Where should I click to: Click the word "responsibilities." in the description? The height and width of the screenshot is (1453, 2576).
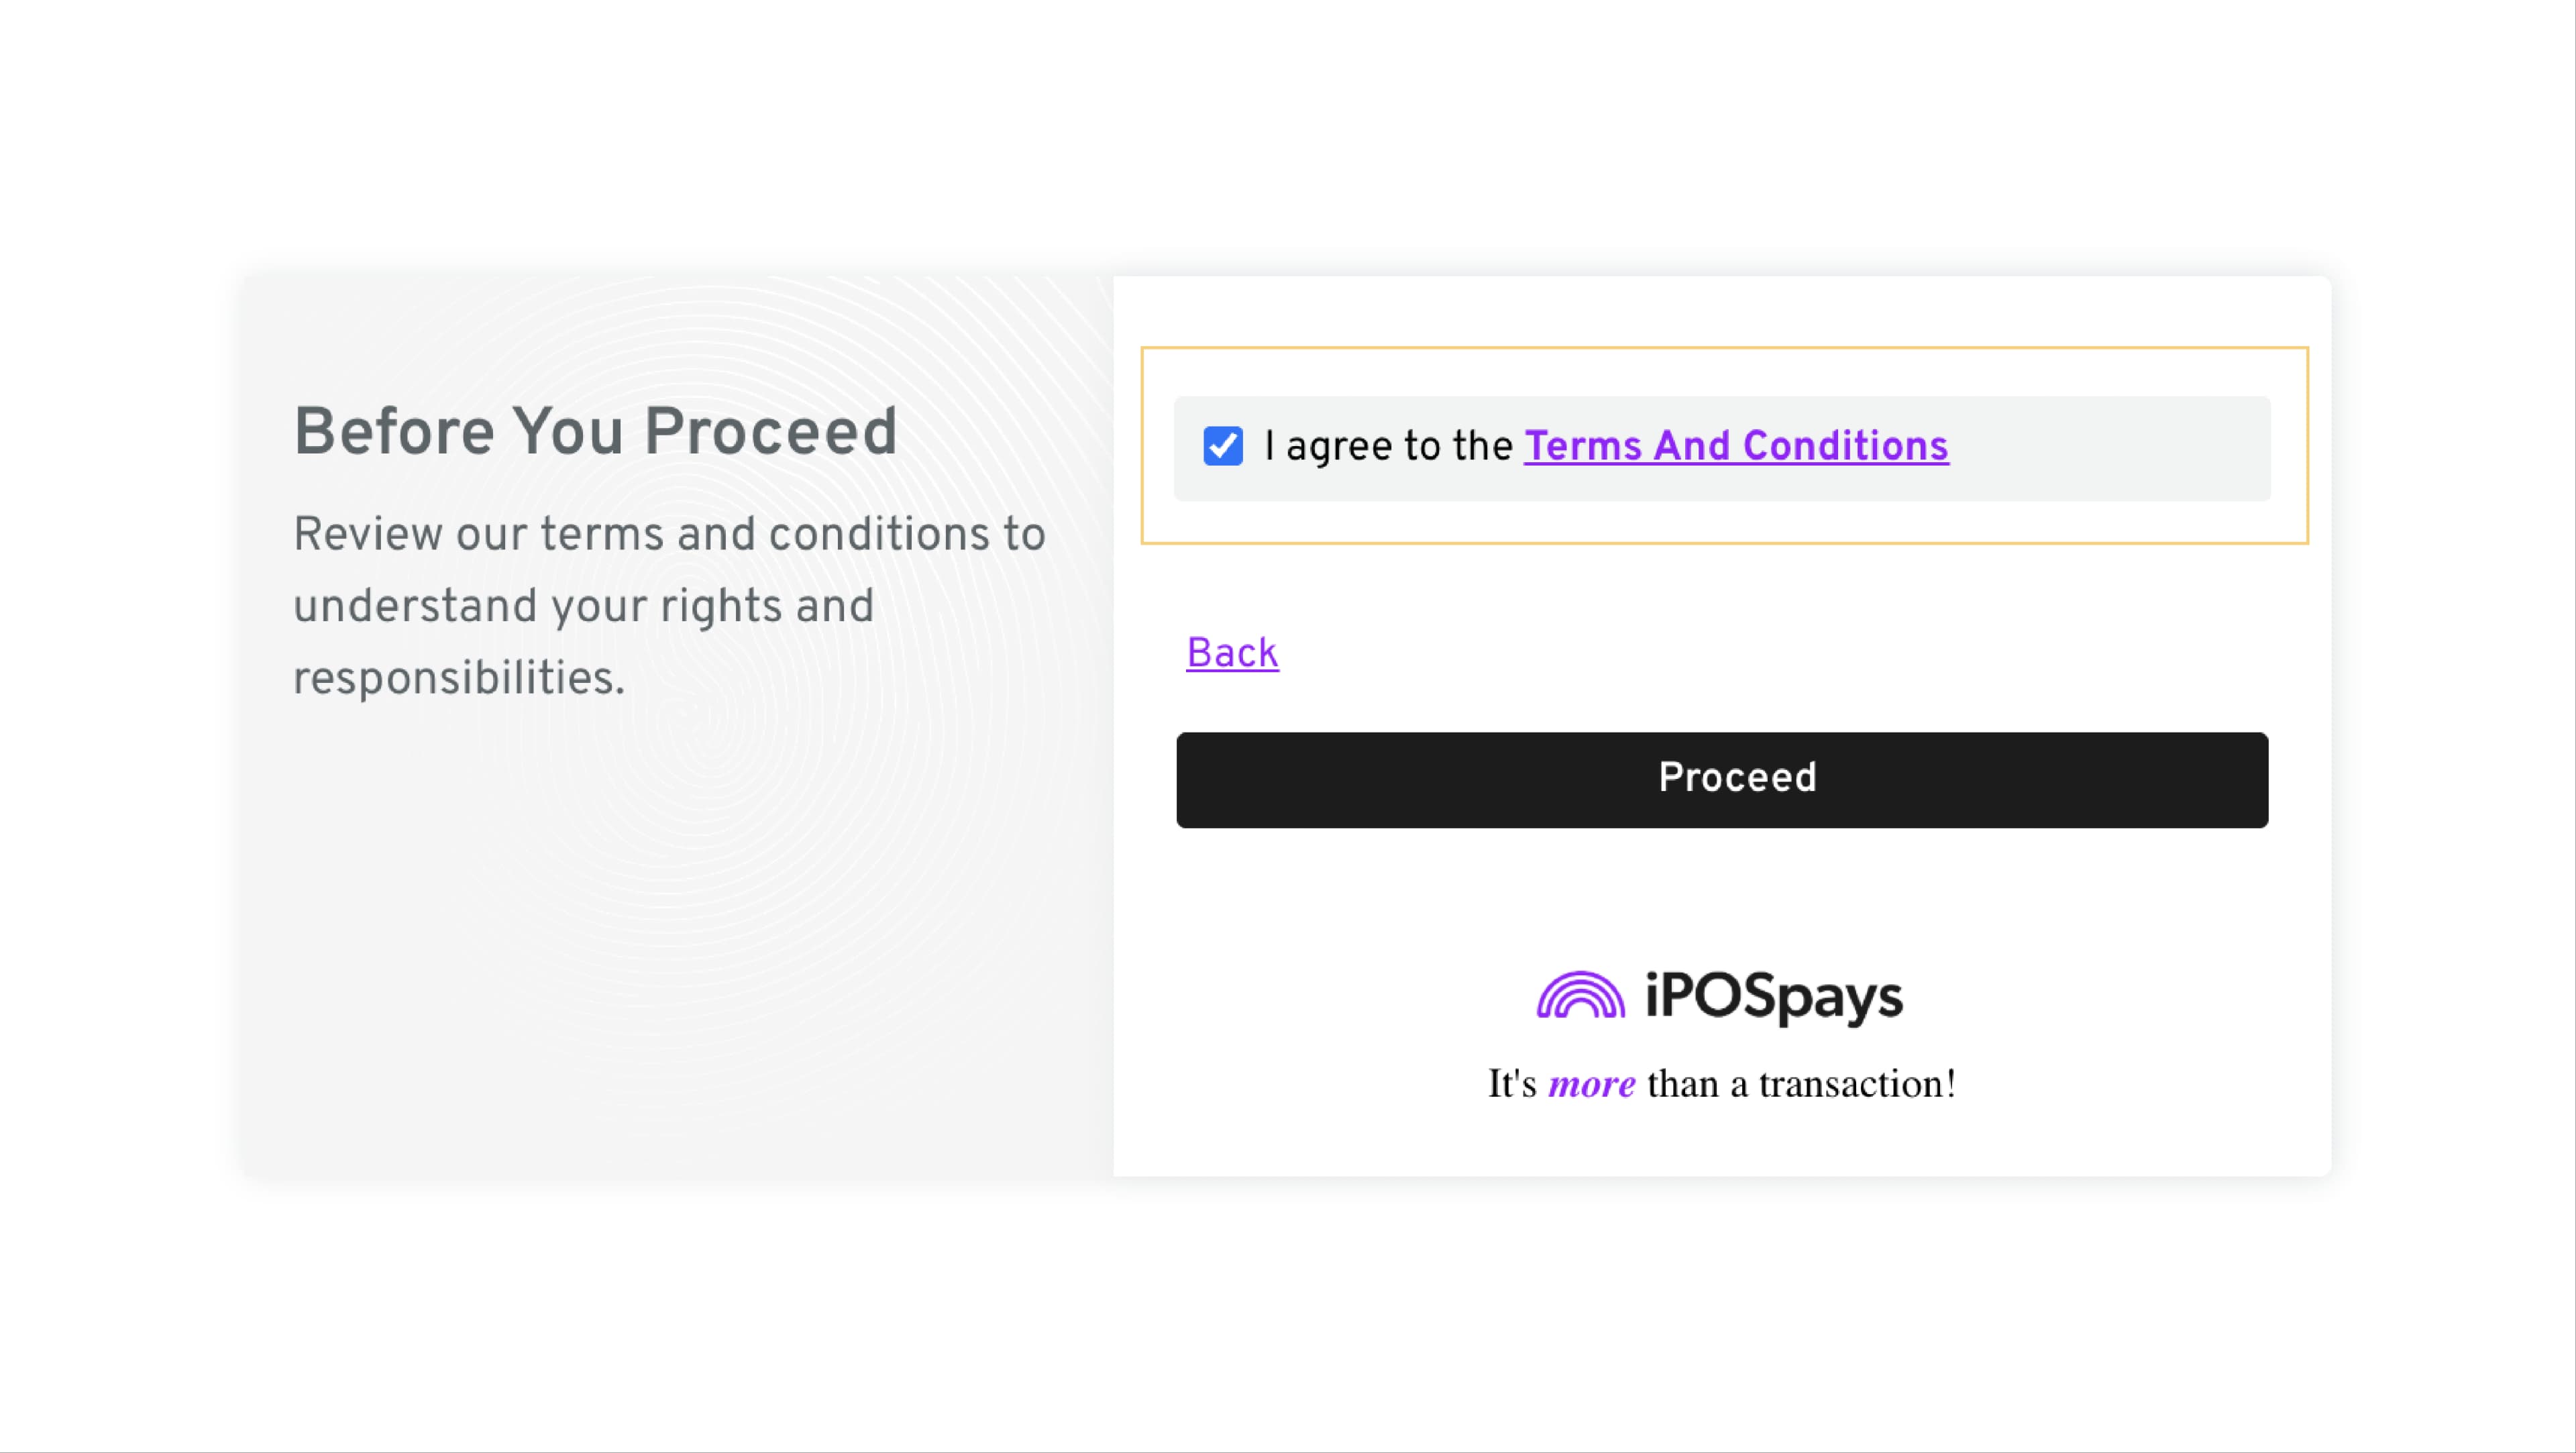(x=459, y=678)
